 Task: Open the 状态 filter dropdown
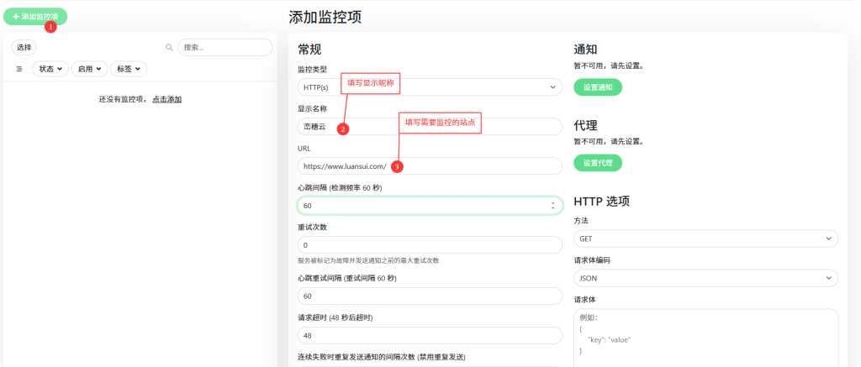coord(50,69)
